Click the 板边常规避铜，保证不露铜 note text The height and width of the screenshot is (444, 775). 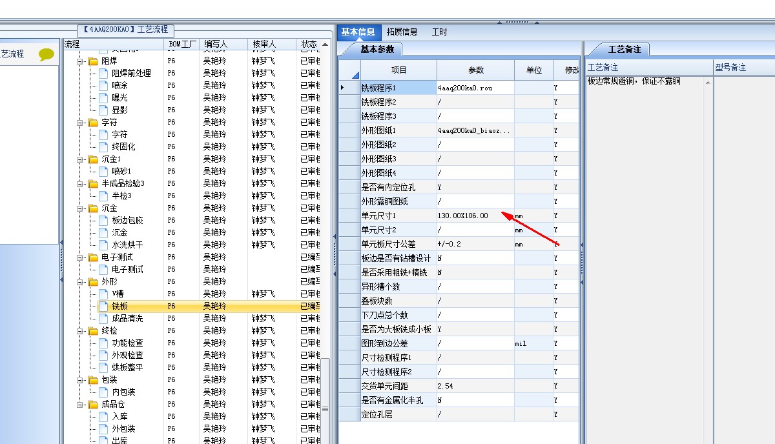634,82
